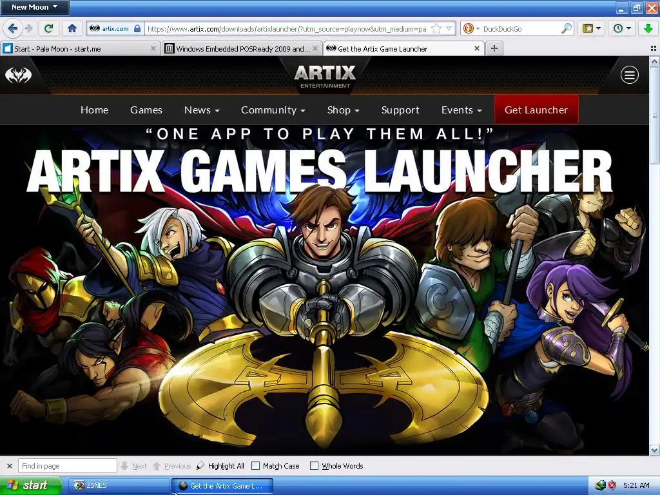Choose search engine via DuckDuckGo icon dropdown

click(471, 28)
